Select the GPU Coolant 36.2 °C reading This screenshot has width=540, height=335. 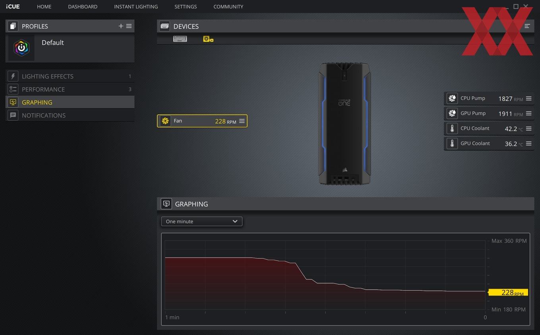[x=514, y=144]
